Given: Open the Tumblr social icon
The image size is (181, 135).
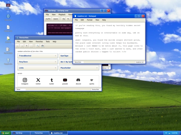Looking at the screenshot, I should 52,81.
